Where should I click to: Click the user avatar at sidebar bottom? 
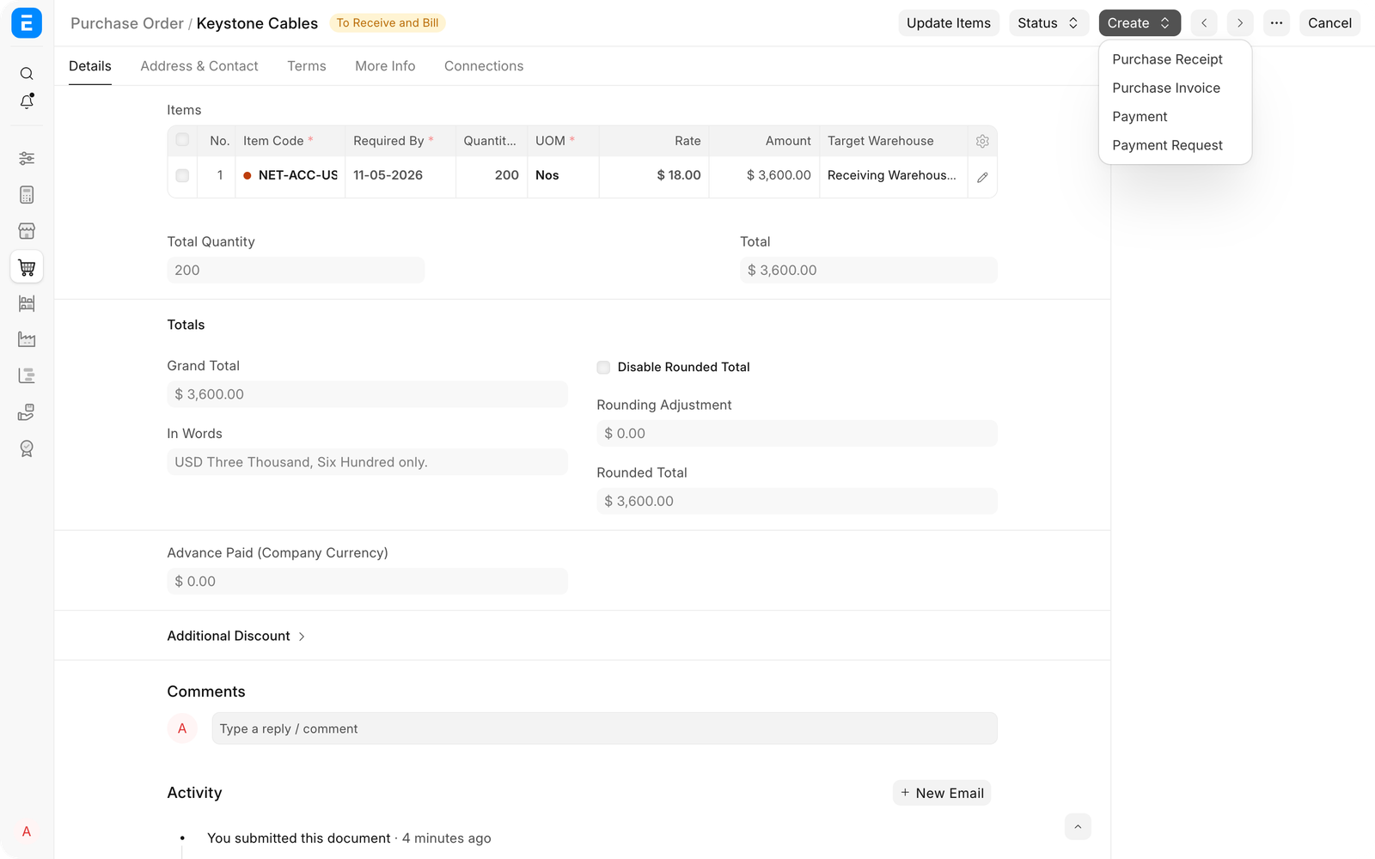pos(27,832)
